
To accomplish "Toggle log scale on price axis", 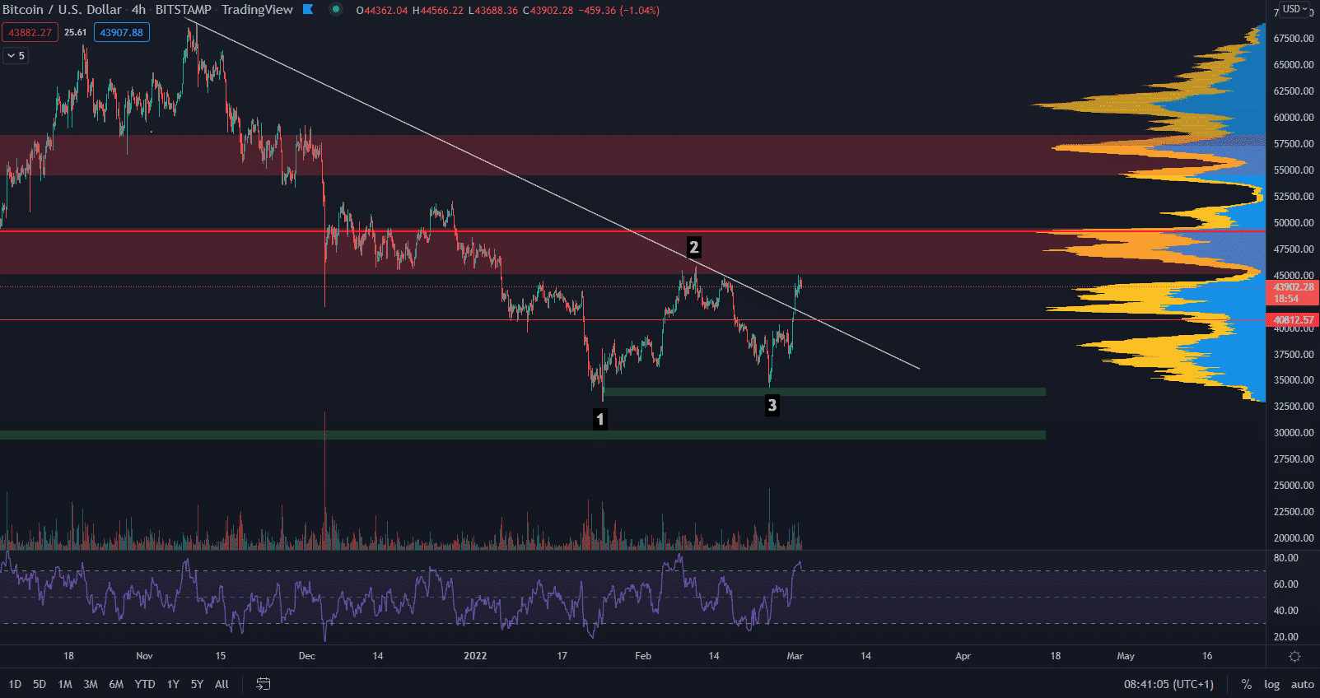I will click(x=1272, y=684).
